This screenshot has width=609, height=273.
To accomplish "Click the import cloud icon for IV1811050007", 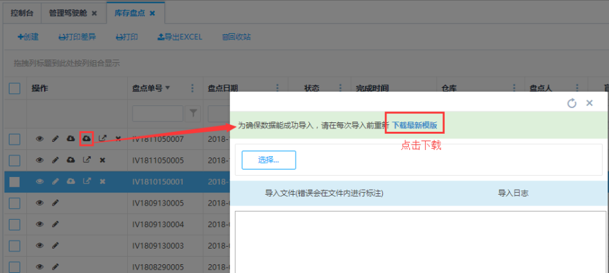I will point(86,139).
